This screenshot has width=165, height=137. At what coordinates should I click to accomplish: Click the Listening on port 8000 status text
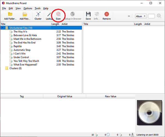click(x=147, y=135)
